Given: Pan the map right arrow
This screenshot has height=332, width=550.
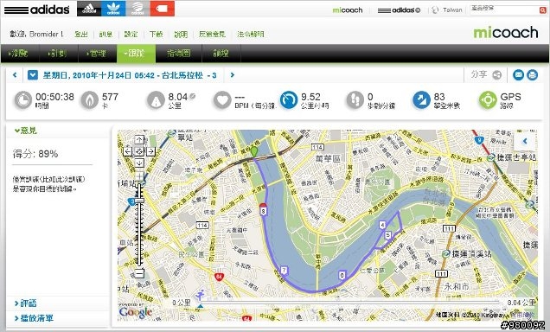Looking at the screenshot, I should click(x=150, y=151).
